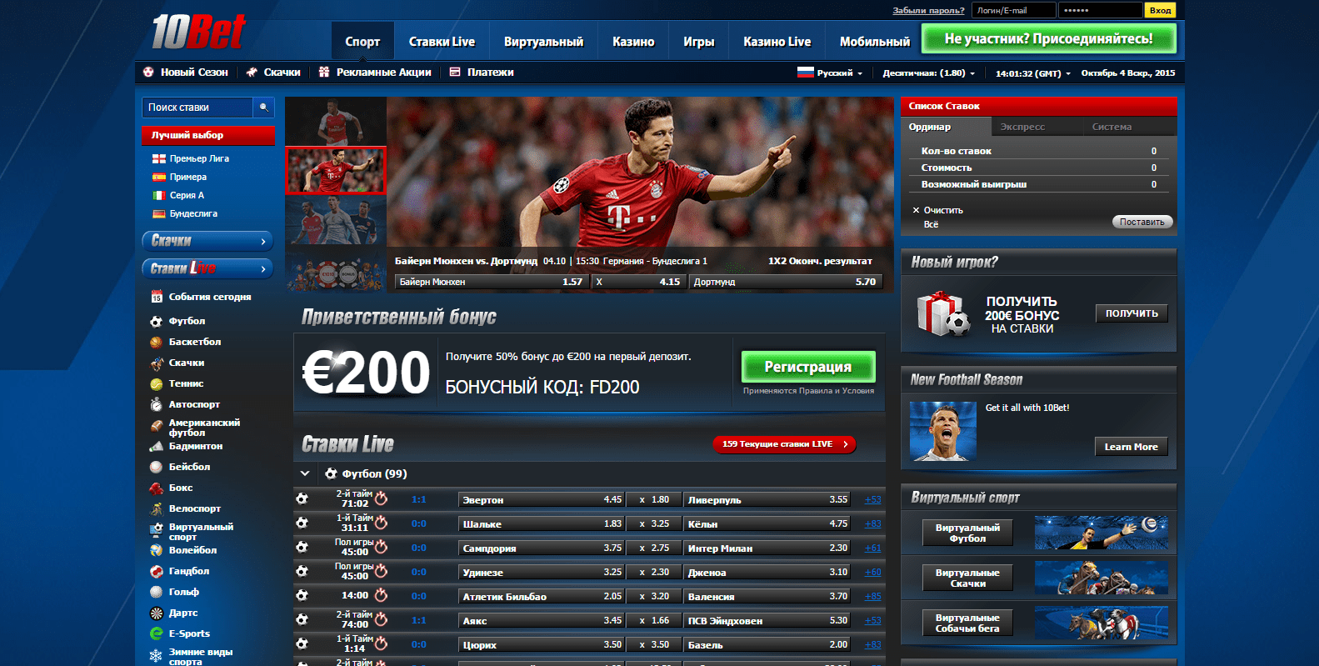
Task: Click the 10Bet logo
Action: [198, 33]
